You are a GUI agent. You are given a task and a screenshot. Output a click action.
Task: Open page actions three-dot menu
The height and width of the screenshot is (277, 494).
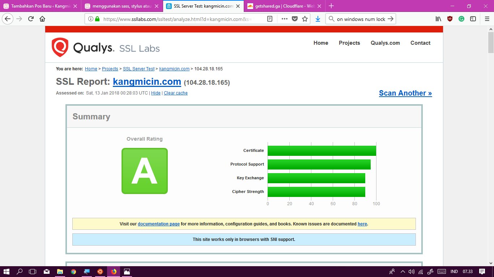coord(285,19)
